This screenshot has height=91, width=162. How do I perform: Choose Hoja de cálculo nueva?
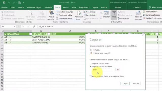(91, 63)
